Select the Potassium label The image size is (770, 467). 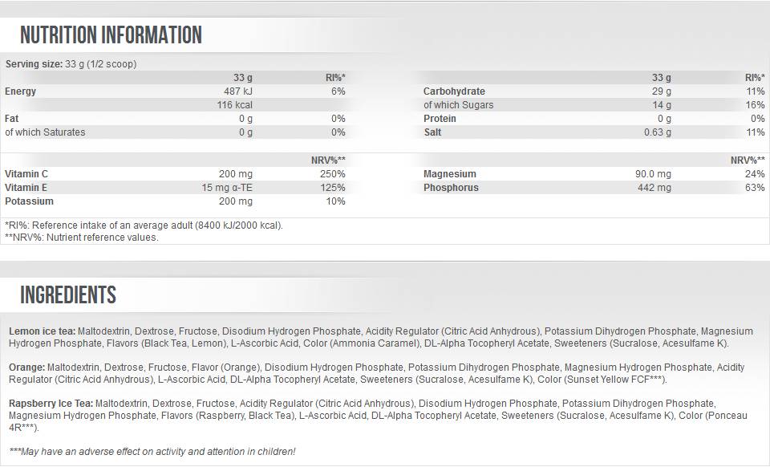(x=32, y=201)
